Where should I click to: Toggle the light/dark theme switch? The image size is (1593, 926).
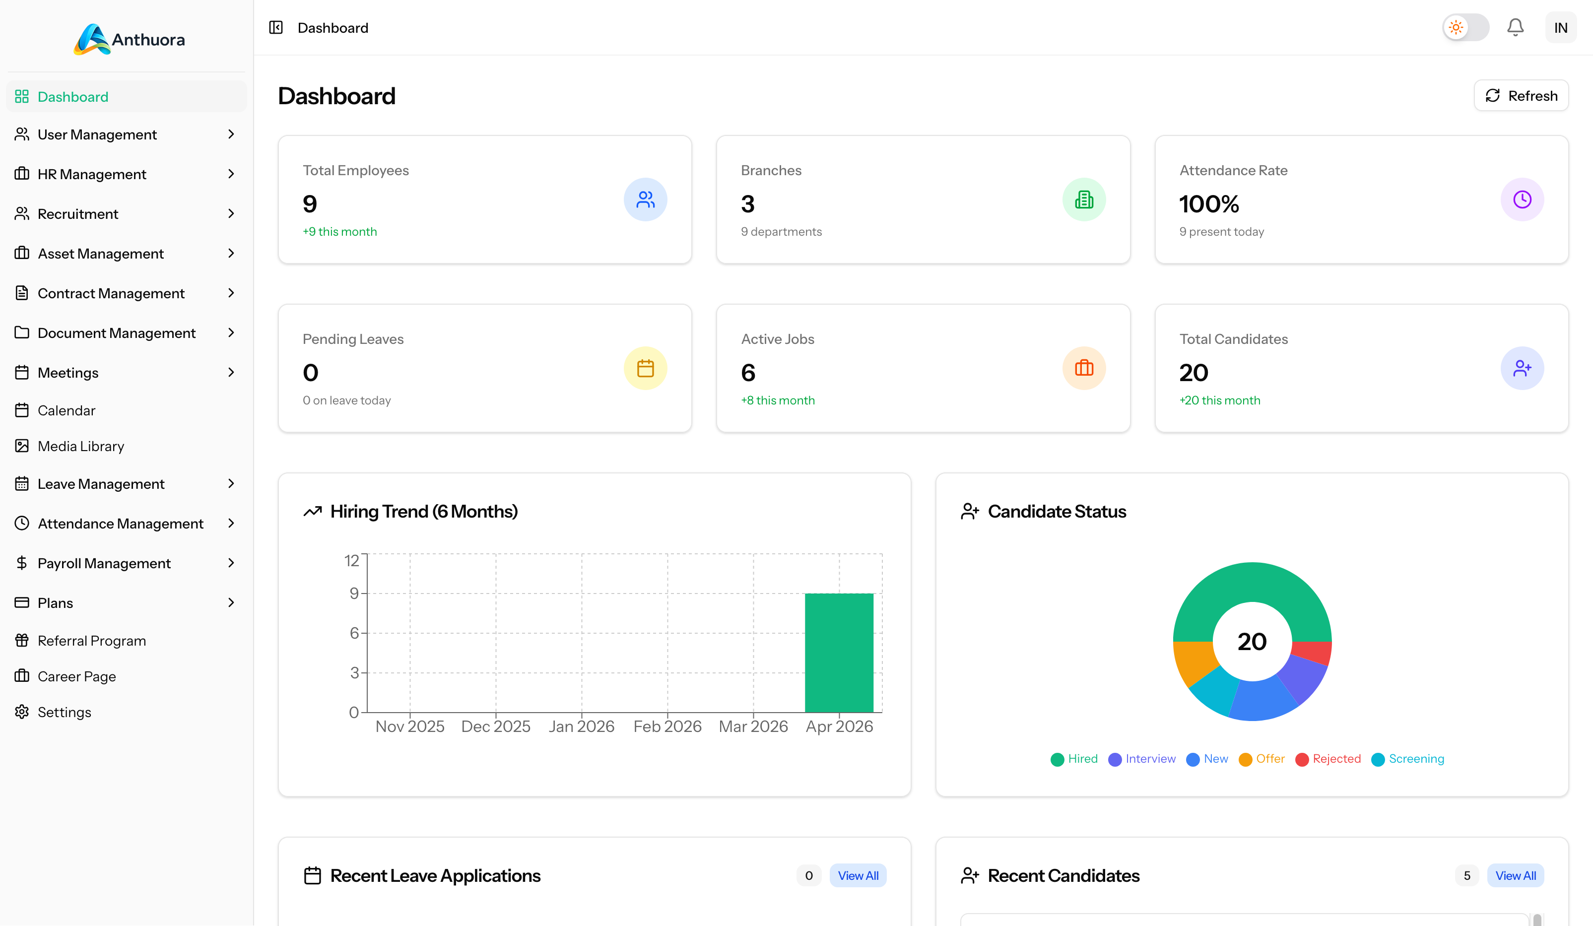(1465, 27)
